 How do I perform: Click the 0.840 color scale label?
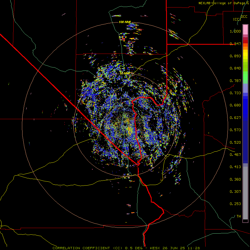pyautogui.click(x=235, y=68)
